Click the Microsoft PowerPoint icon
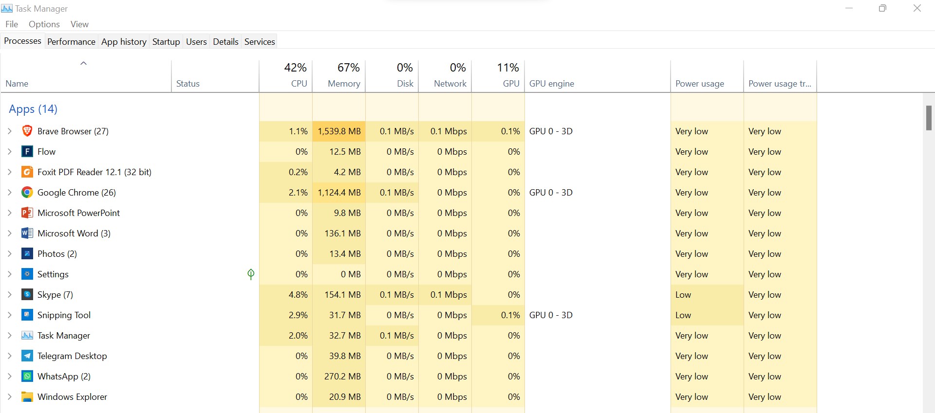935x413 pixels. pyautogui.click(x=27, y=213)
